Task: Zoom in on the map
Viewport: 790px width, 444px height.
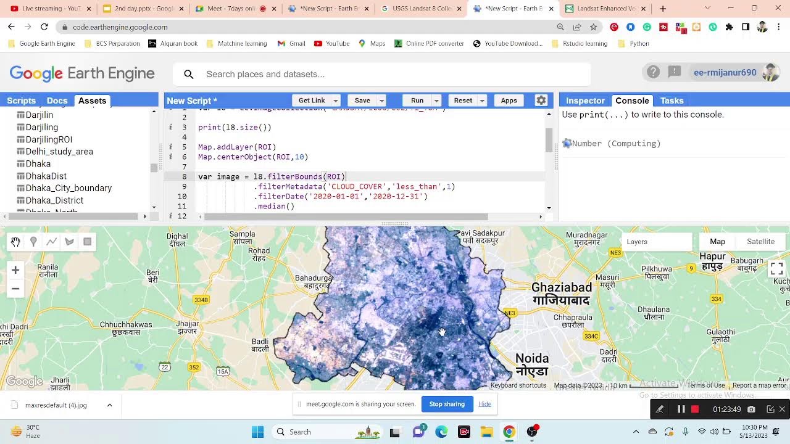Action: click(15, 270)
